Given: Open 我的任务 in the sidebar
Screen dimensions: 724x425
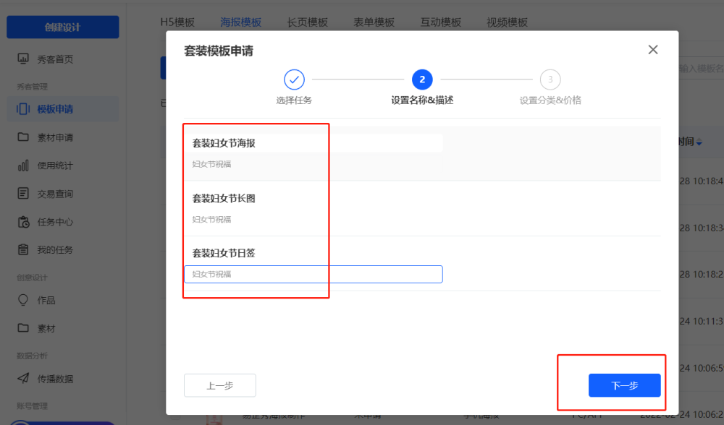Looking at the screenshot, I should tap(55, 250).
